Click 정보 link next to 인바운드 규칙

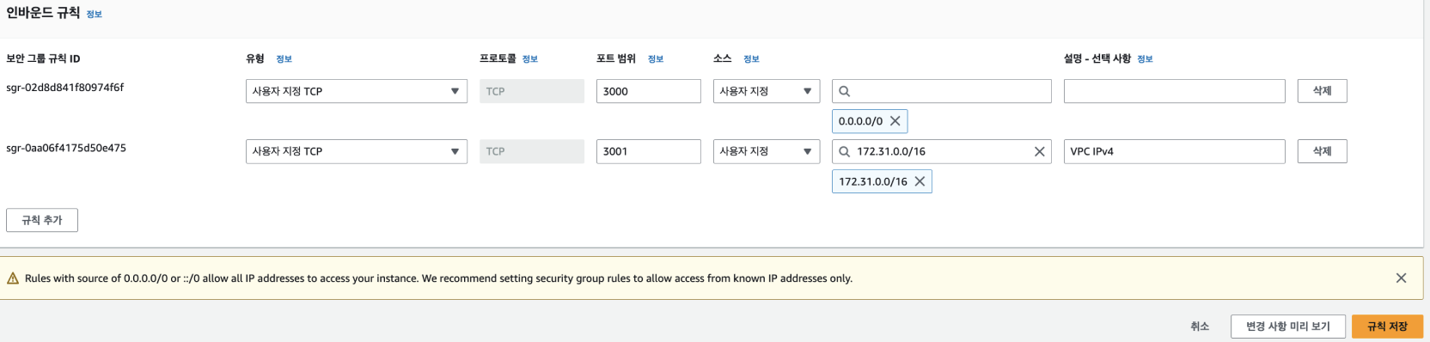[95, 15]
